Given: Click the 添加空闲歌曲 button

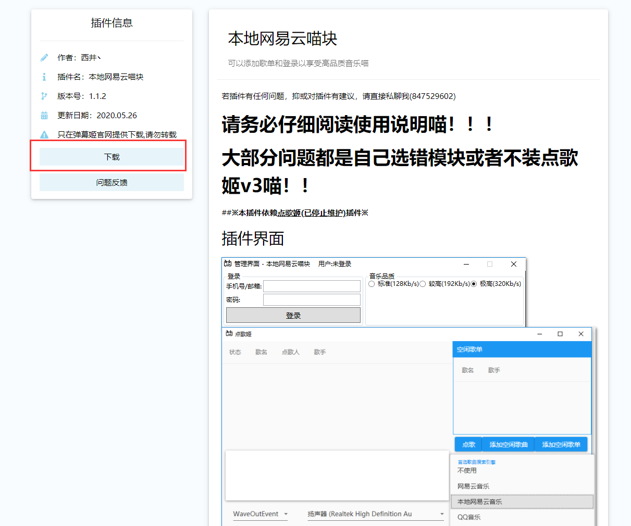Looking at the screenshot, I should (509, 444).
